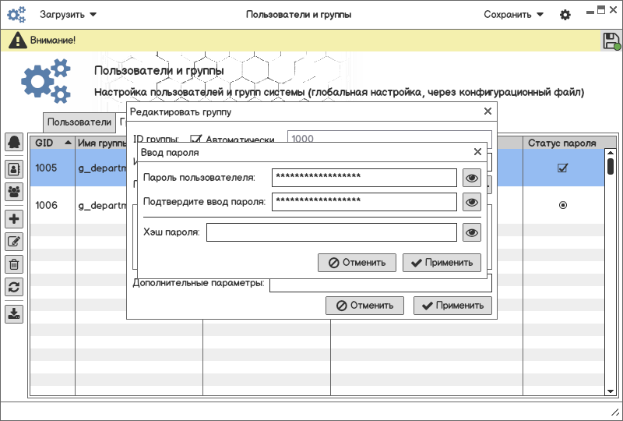623x421 pixels.
Task: Click the pencil edit icon in sidebar
Action: [x=14, y=242]
